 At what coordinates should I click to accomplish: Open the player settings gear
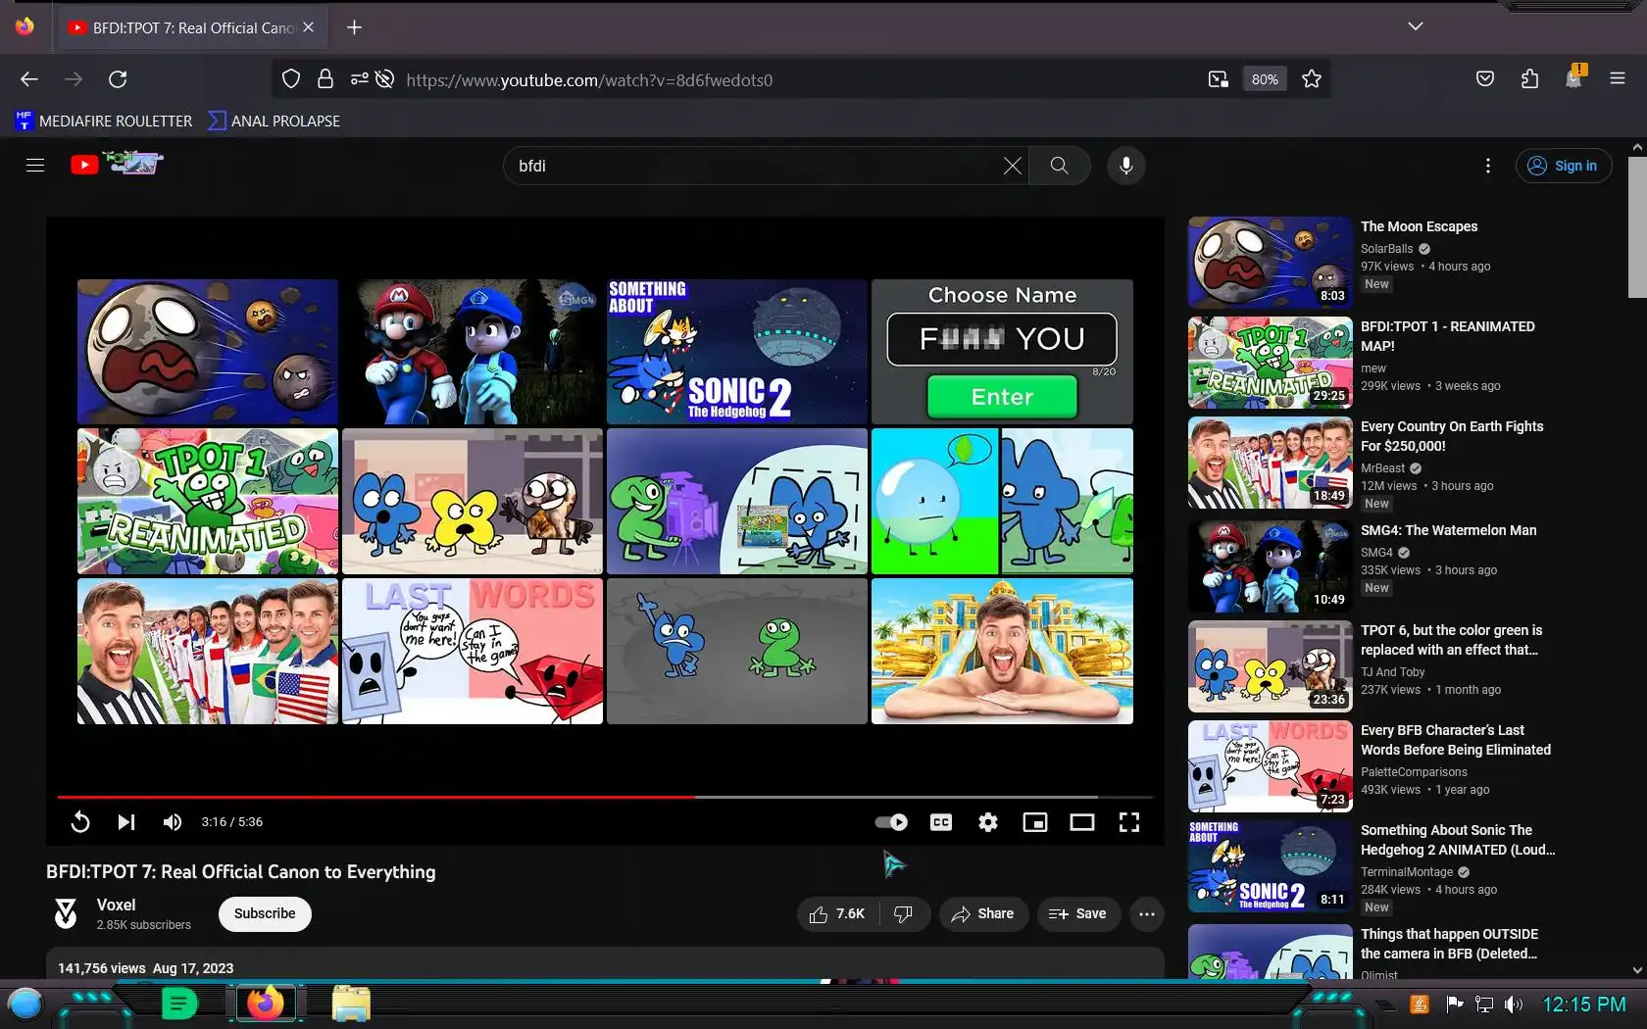(988, 822)
